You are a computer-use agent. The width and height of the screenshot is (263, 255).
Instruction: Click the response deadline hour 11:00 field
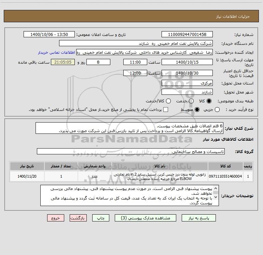tap(135, 62)
